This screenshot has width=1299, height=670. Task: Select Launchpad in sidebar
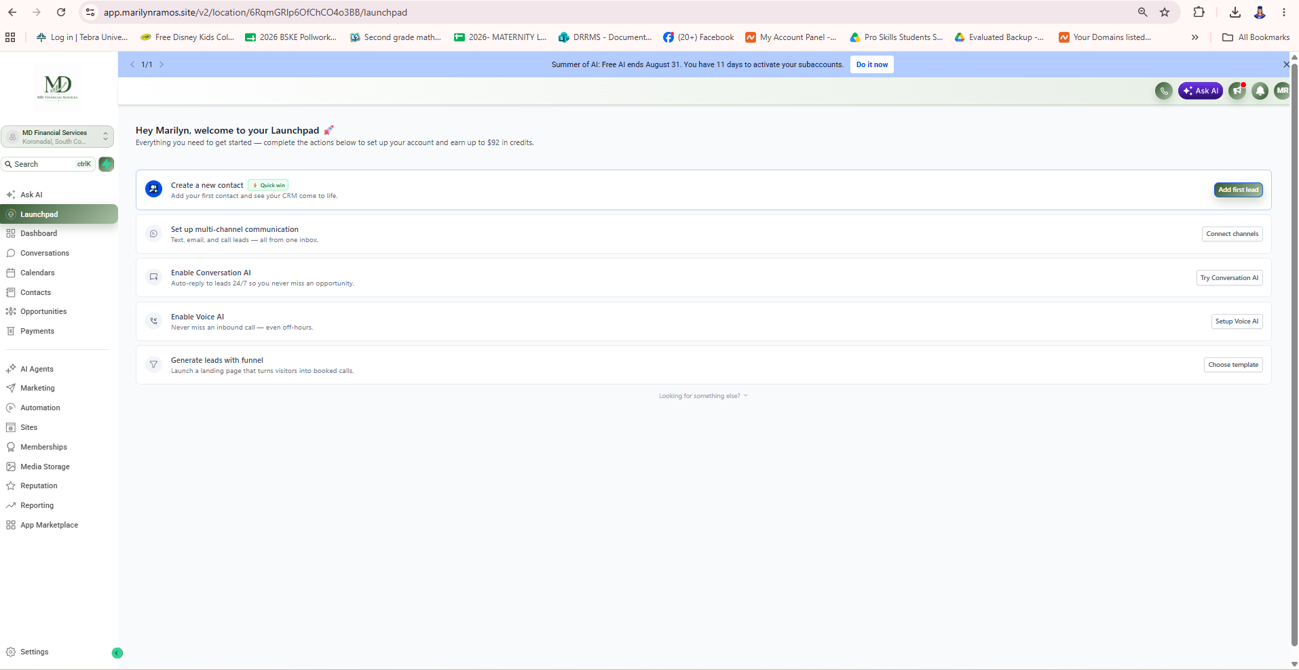click(x=59, y=214)
